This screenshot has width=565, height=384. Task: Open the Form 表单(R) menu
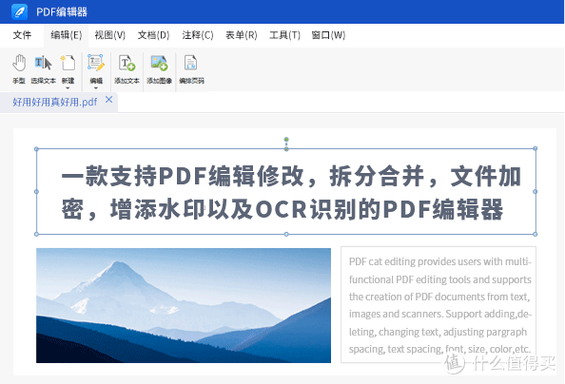click(x=241, y=35)
